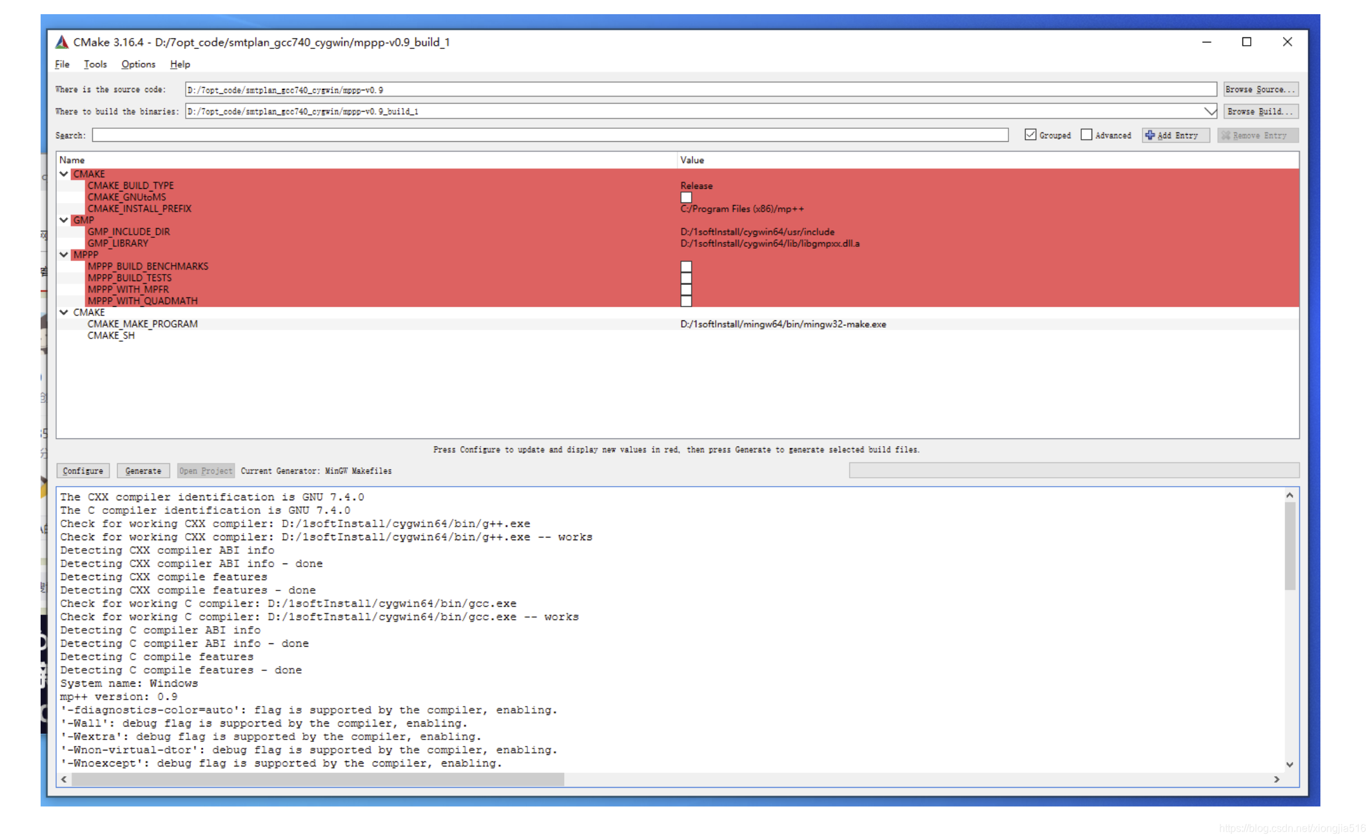Collapse the MPPP group

coord(64,255)
